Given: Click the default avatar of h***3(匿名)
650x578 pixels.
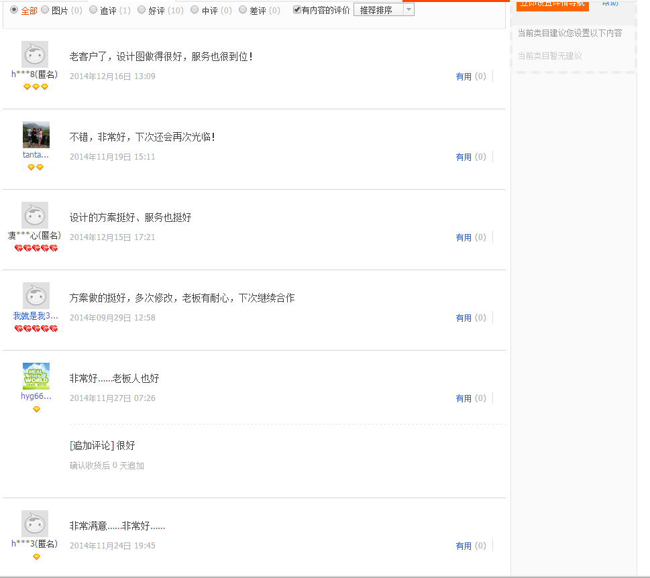Looking at the screenshot, I should point(35,524).
